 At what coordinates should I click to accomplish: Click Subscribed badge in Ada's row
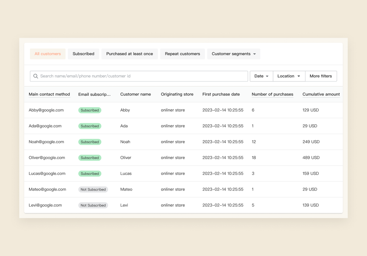90,126
